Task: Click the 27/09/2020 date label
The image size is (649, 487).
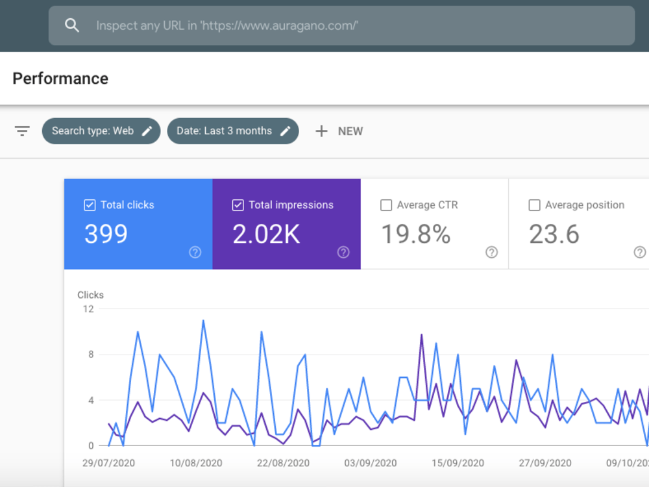Action: 545,463
